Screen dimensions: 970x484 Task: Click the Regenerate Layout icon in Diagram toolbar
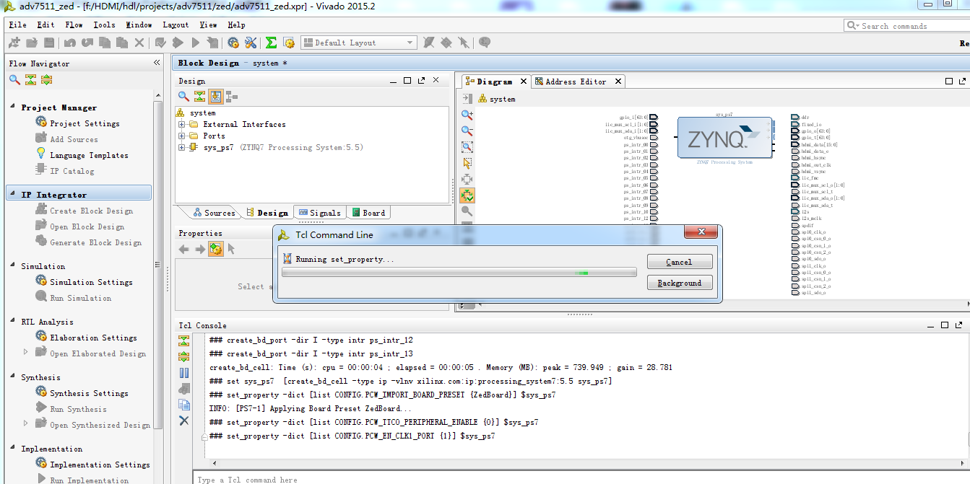click(467, 195)
